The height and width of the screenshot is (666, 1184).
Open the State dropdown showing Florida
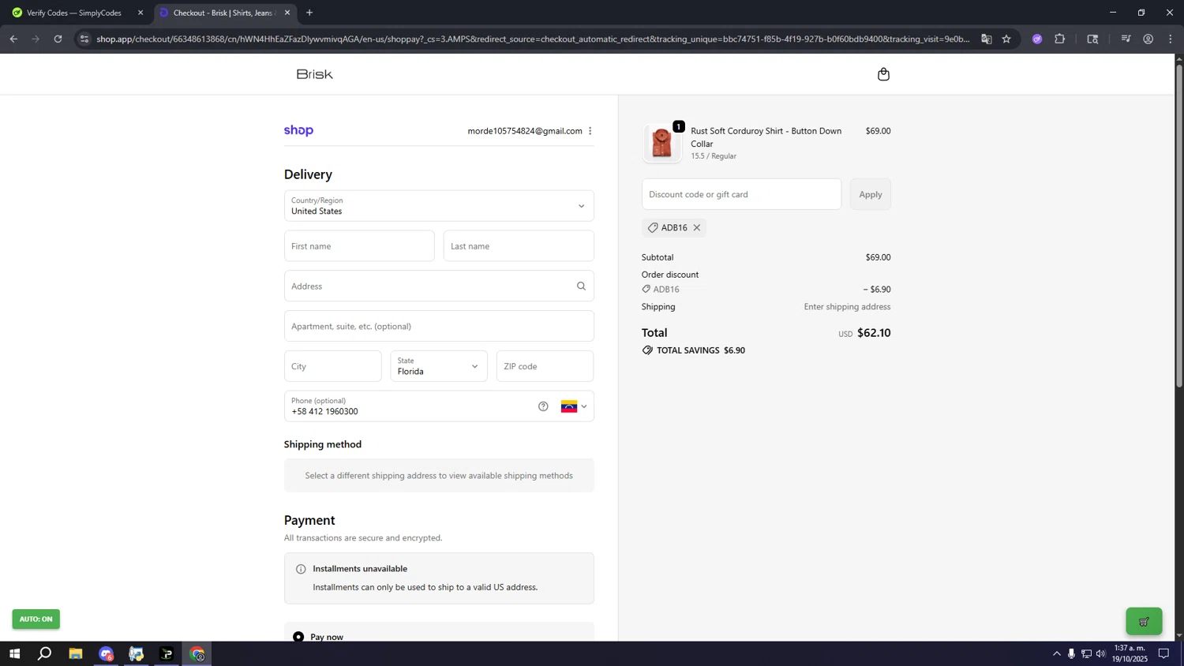[x=439, y=366]
